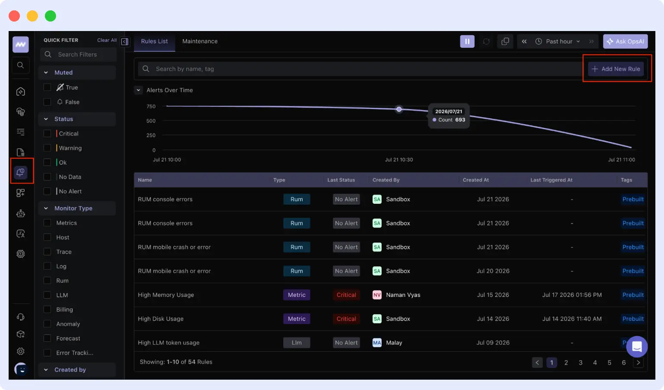Open the logs list icon in sidebar

[x=20, y=132]
